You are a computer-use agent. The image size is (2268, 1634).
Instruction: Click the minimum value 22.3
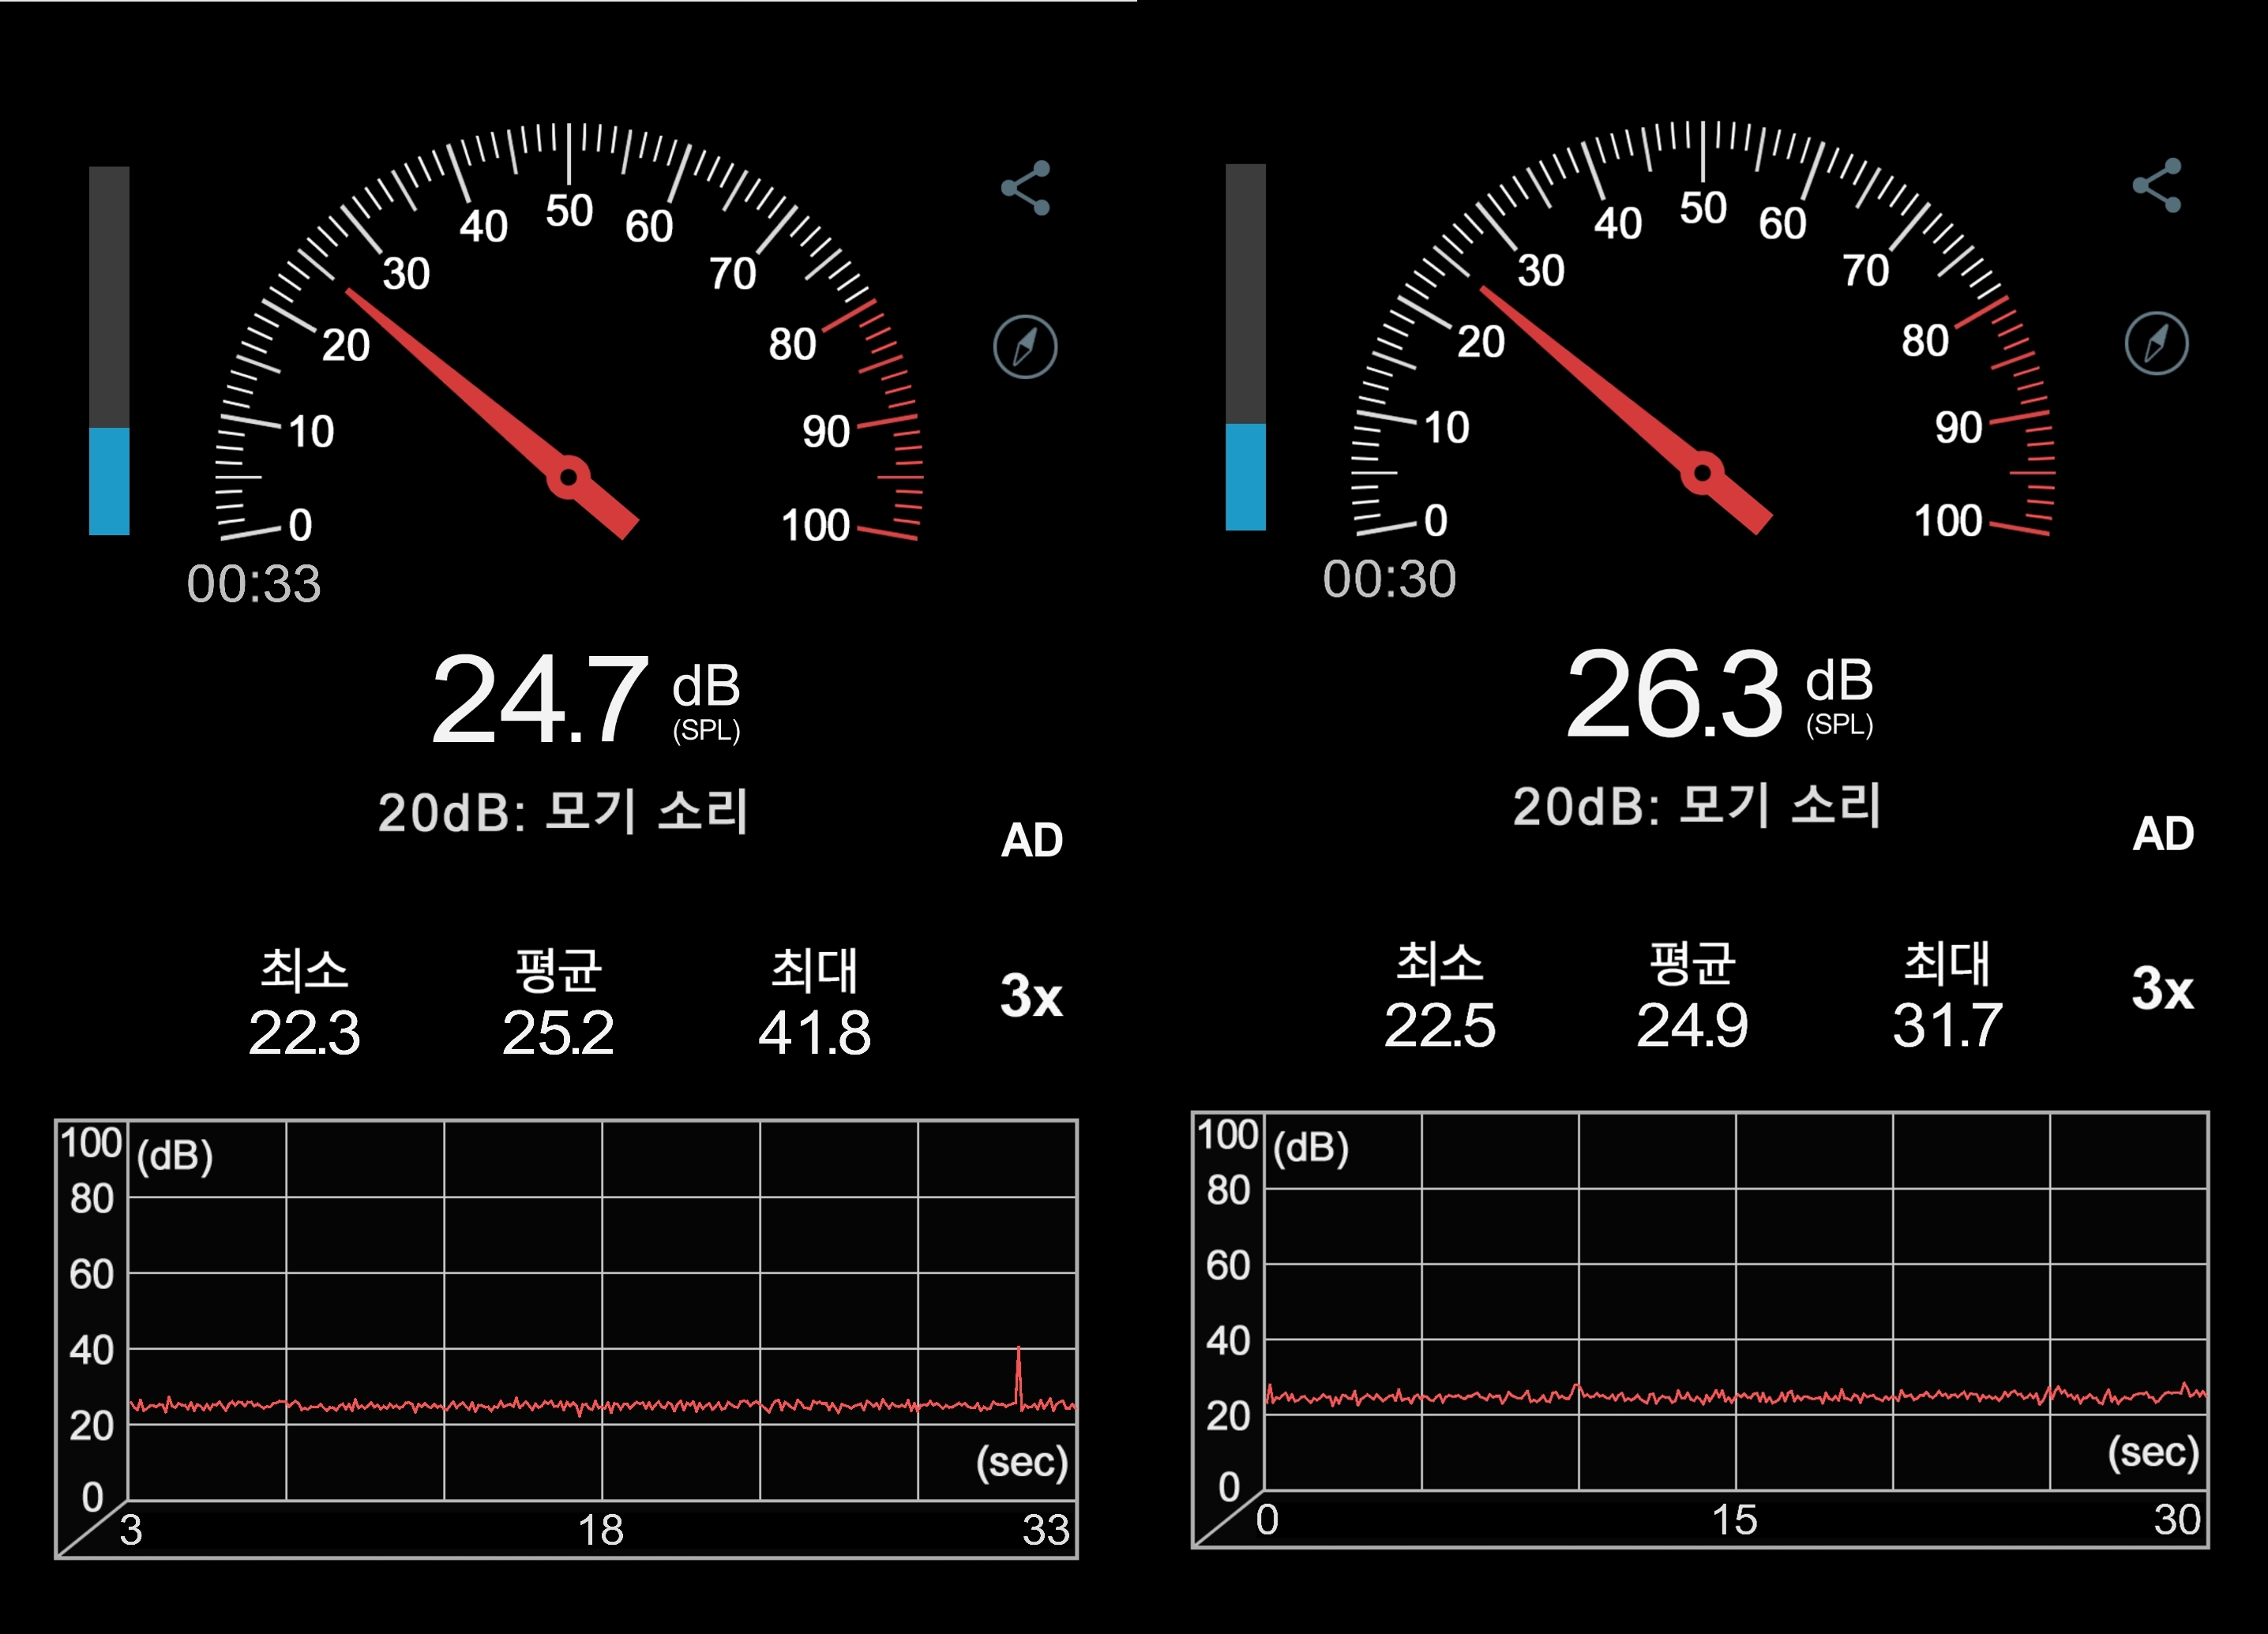pyautogui.click(x=304, y=1032)
